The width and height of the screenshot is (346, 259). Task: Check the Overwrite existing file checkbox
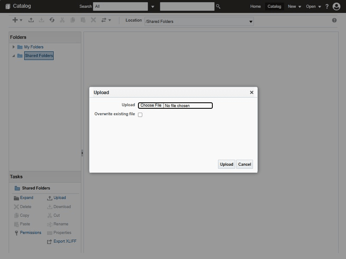click(x=140, y=115)
